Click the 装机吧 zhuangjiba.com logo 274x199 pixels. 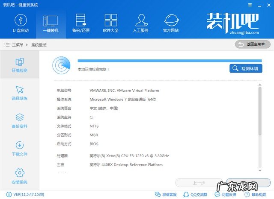233,23
